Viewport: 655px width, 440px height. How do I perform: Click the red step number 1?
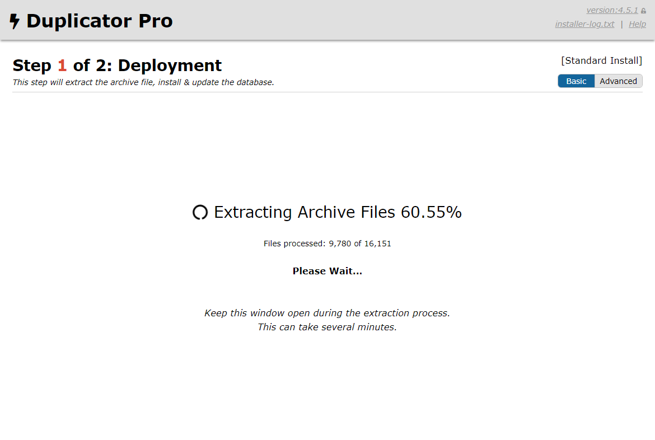pos(62,65)
